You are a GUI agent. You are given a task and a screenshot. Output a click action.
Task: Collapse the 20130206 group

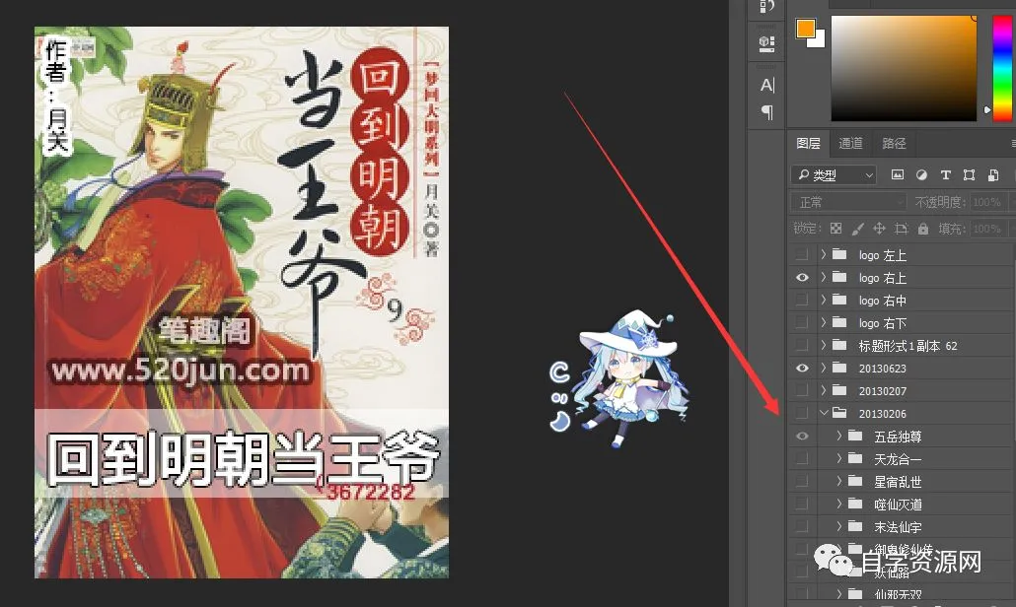pos(824,413)
